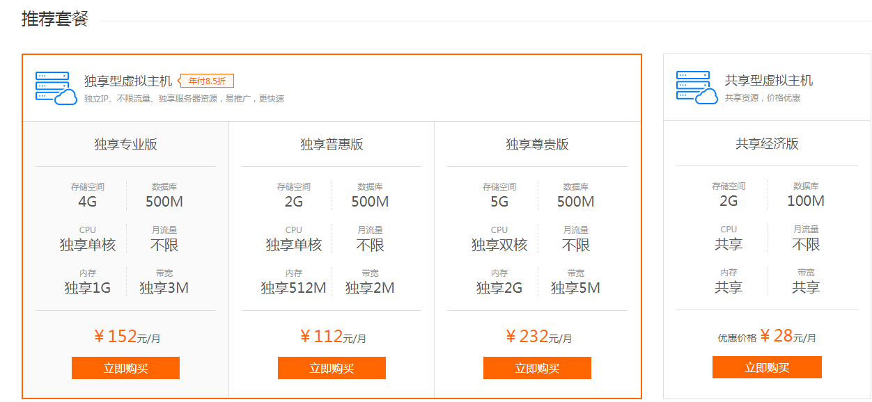
Task: Click 独享双核 CPU spec in 独享尊贵版
Action: [499, 245]
